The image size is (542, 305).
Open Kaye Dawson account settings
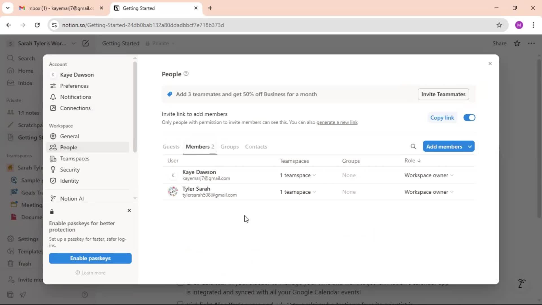pyautogui.click(x=87, y=75)
